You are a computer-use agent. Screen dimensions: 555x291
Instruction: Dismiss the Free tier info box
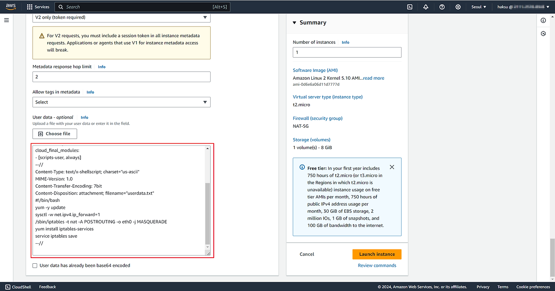pyautogui.click(x=392, y=167)
